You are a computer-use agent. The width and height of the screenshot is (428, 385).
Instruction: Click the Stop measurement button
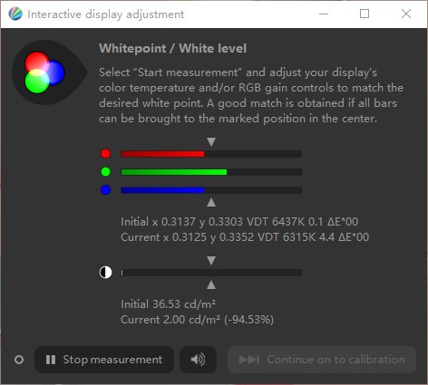[104, 360]
